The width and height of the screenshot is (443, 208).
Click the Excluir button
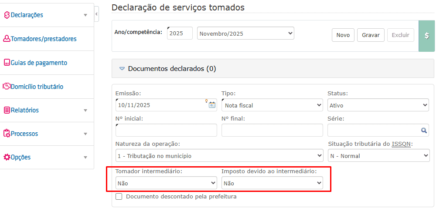(x=401, y=35)
